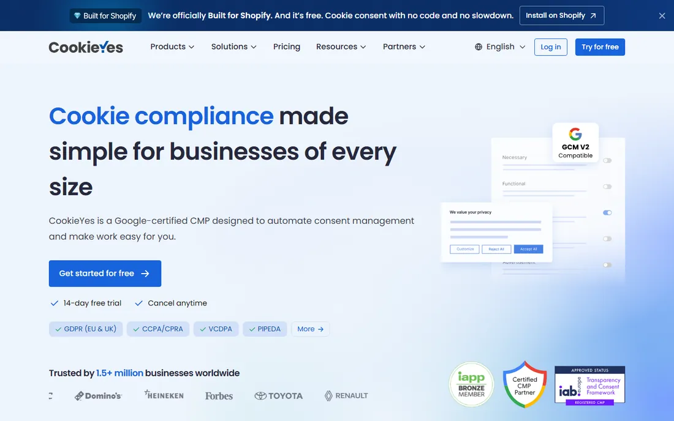Click Get started for free button
Viewport: 674px width, 421px height.
click(105, 274)
